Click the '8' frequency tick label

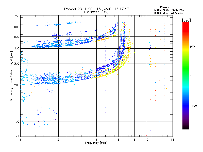click(134, 140)
